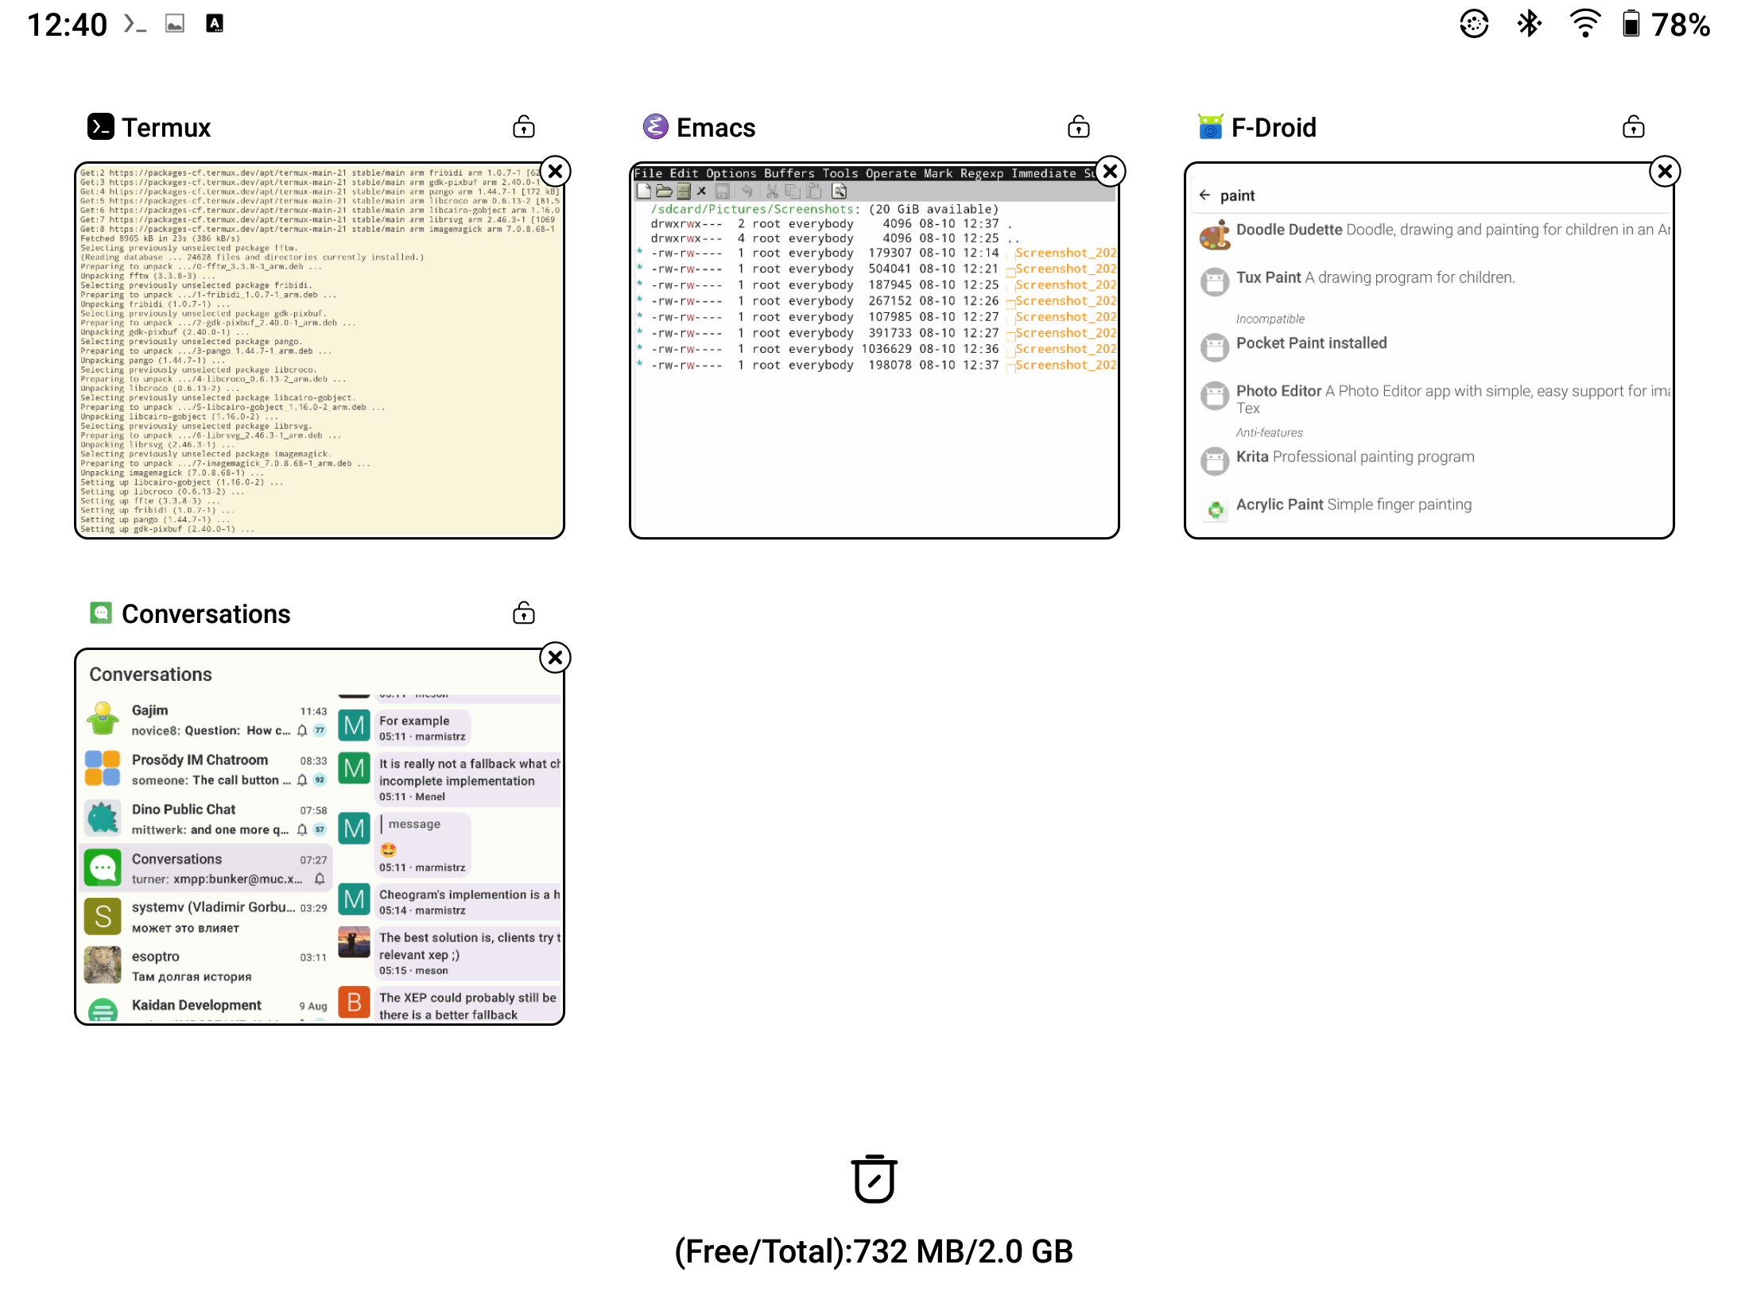Select Emacs dired file sized 1036629
This screenshot has height=1311, width=1749.
874,349
